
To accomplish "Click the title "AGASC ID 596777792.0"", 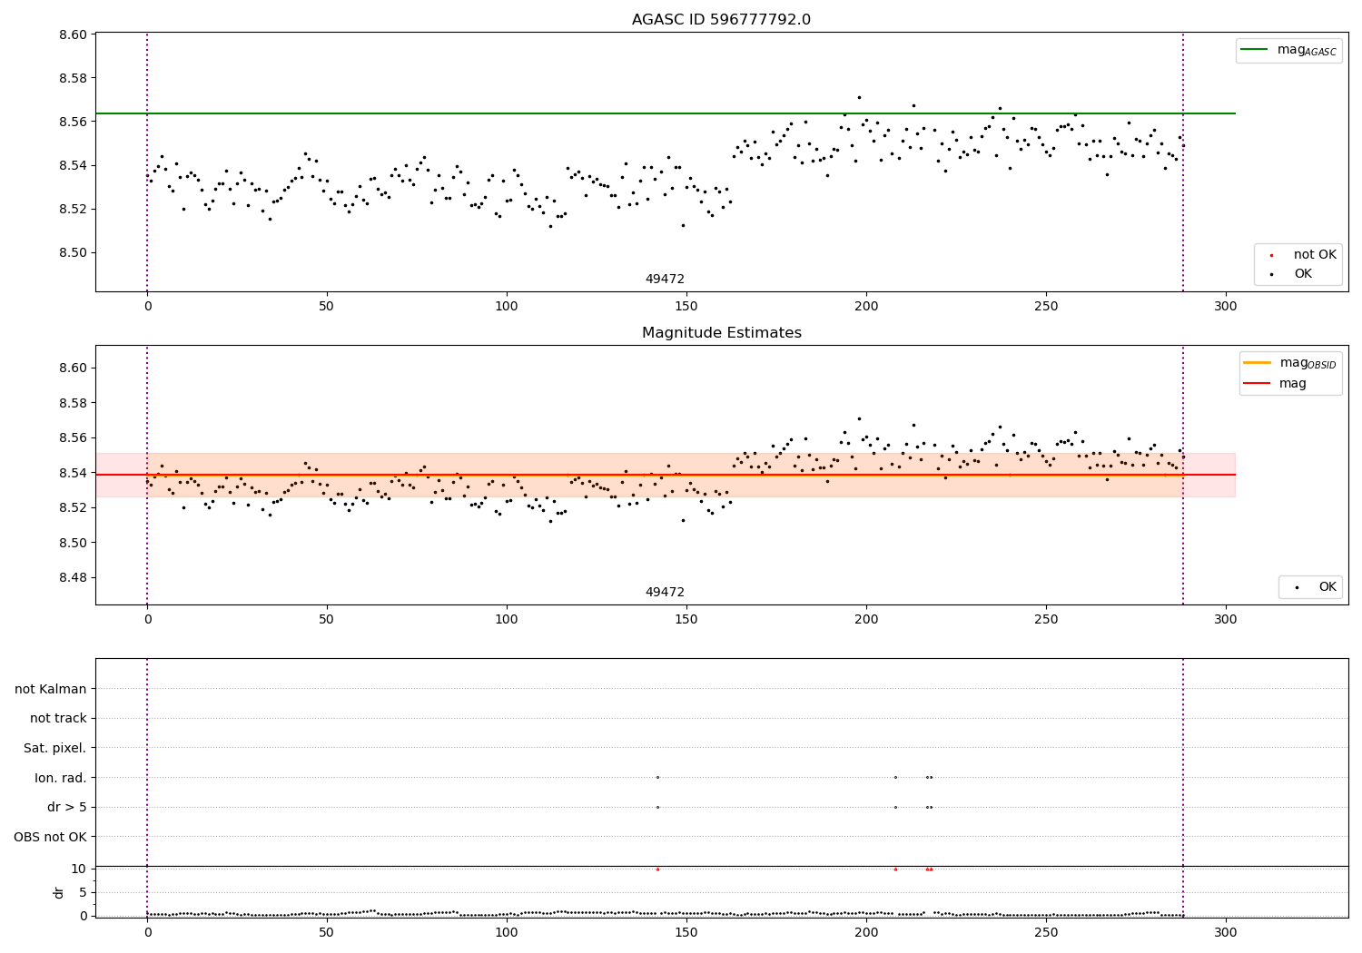I will [721, 20].
